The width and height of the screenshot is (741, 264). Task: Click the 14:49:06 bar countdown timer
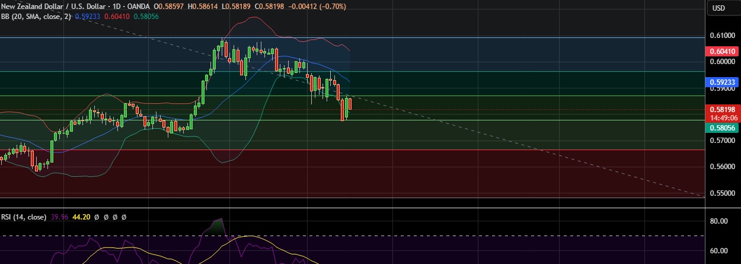pyautogui.click(x=722, y=117)
